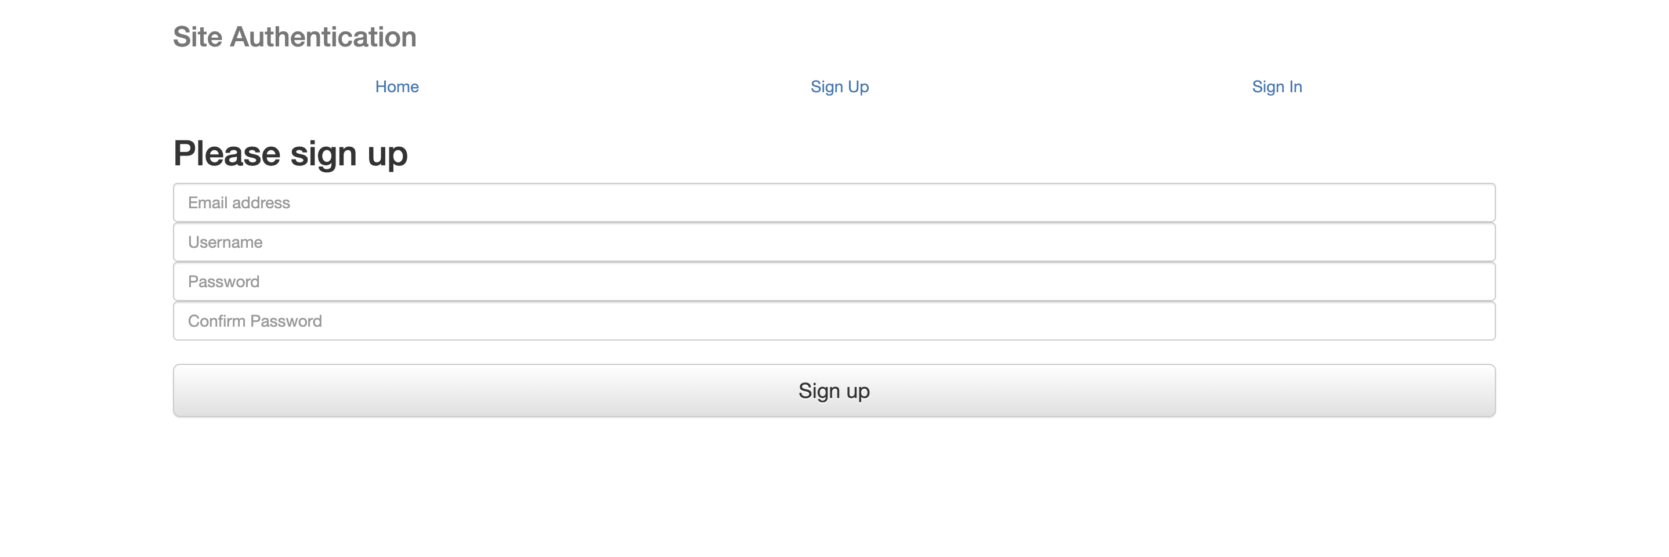Choose Sign In from the navigation bar
Viewport: 1669px width, 557px height.
coord(1276,86)
